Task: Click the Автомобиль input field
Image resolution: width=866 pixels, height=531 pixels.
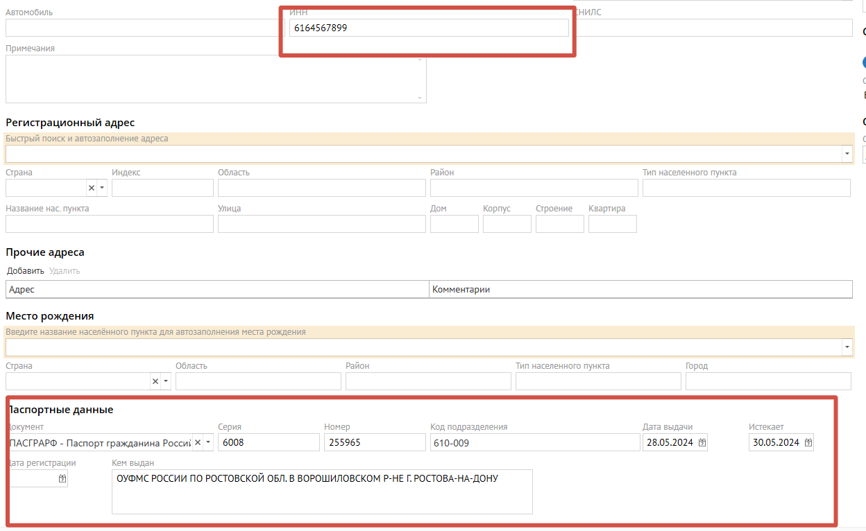Action: pyautogui.click(x=145, y=28)
